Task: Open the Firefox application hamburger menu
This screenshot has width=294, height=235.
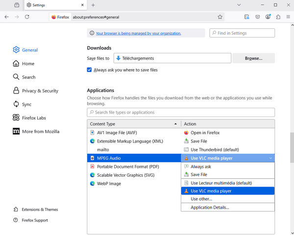Action: tap(288, 17)
